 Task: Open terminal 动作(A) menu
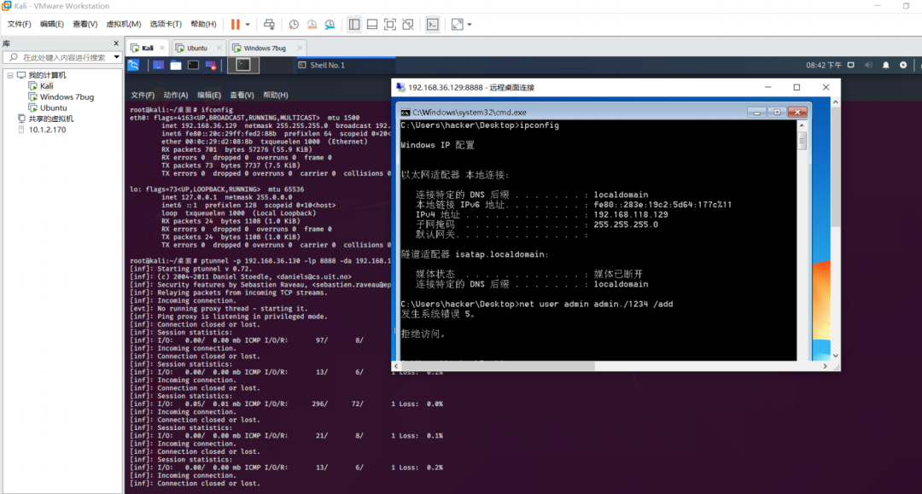click(175, 96)
